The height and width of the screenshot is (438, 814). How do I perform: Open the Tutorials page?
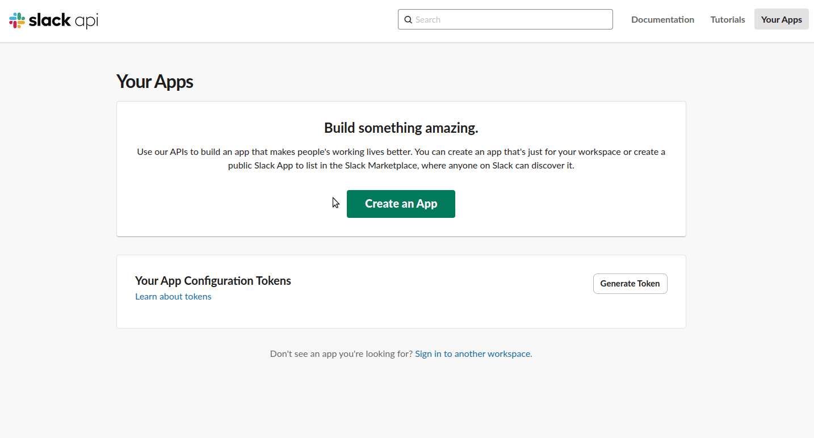point(727,19)
